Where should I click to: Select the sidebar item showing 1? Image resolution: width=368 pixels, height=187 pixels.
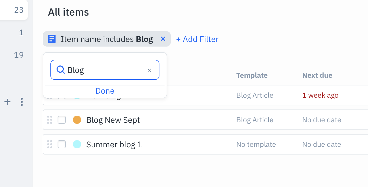(x=21, y=33)
